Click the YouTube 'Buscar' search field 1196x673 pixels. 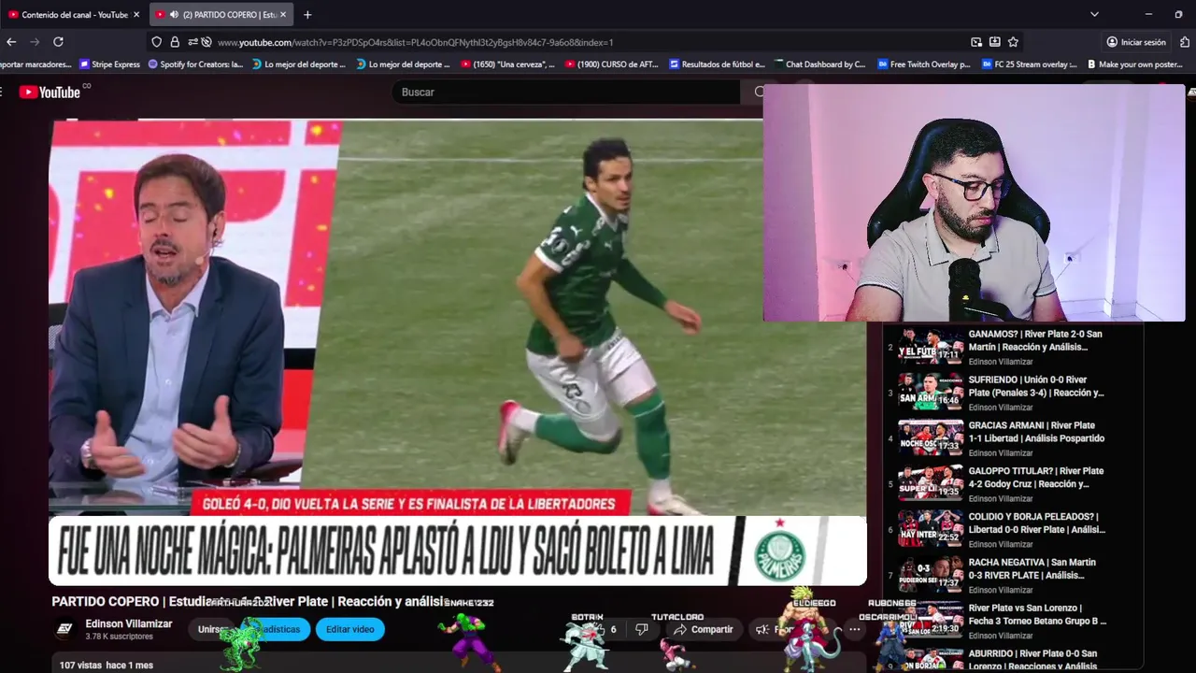tap(568, 92)
